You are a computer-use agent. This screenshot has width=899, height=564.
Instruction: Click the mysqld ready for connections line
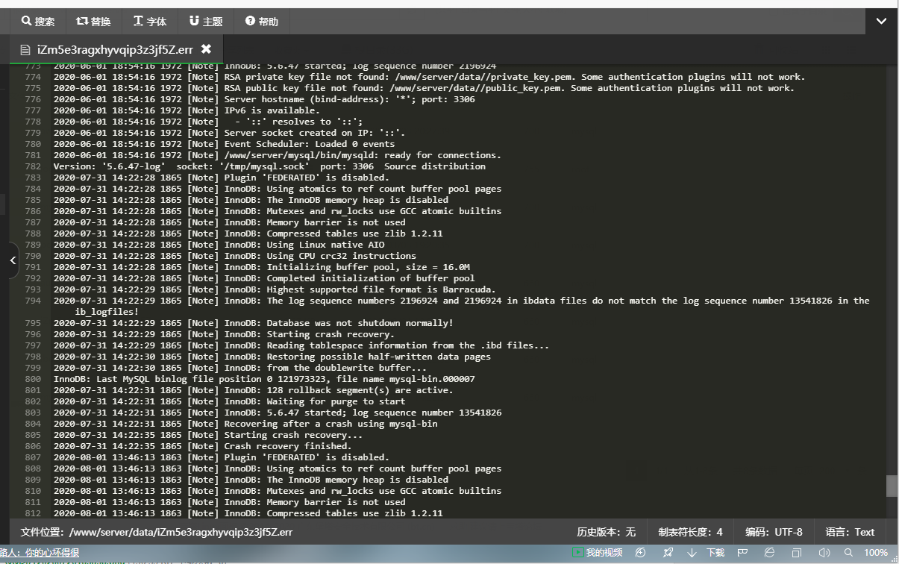pos(278,155)
